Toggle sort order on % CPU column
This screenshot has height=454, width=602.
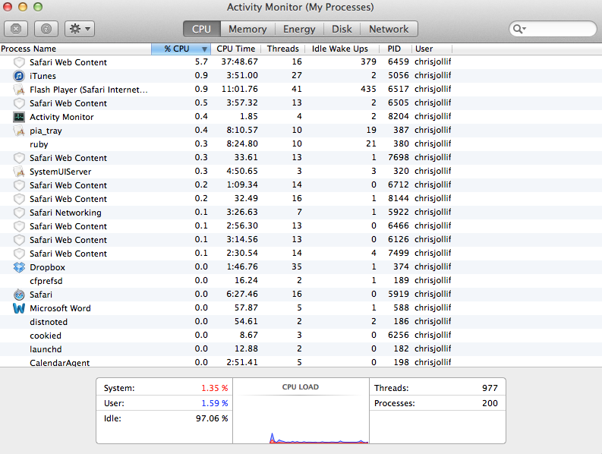pyautogui.click(x=181, y=49)
